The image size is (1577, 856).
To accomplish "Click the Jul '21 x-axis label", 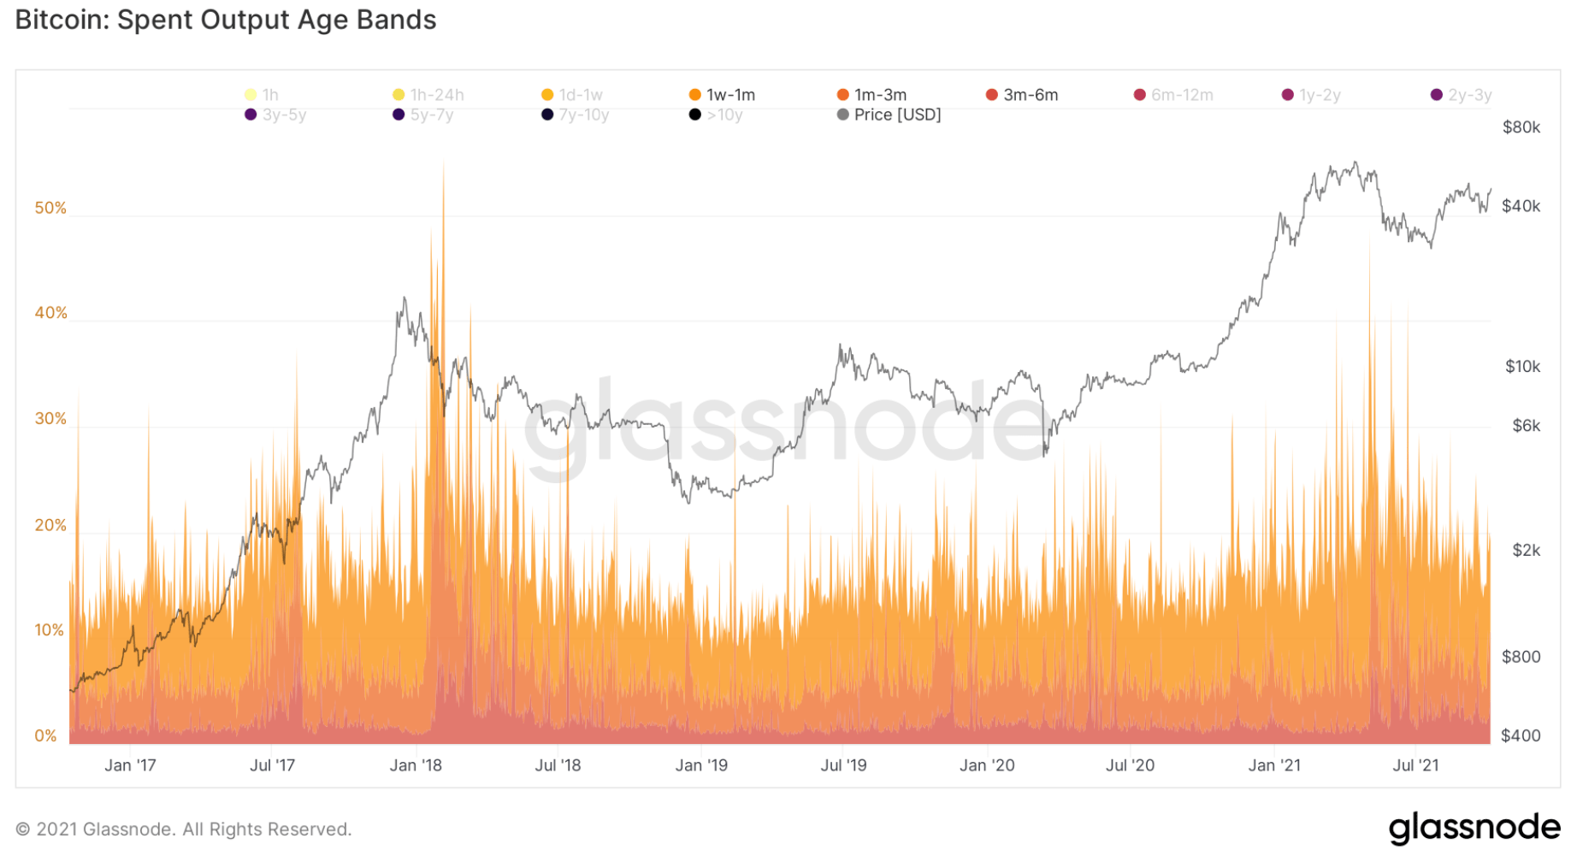I will coord(1415,765).
